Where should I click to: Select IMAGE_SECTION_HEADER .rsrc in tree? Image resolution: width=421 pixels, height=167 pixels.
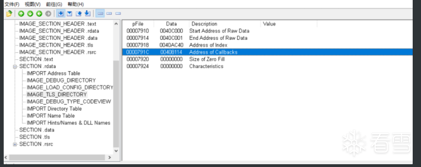[58, 52]
